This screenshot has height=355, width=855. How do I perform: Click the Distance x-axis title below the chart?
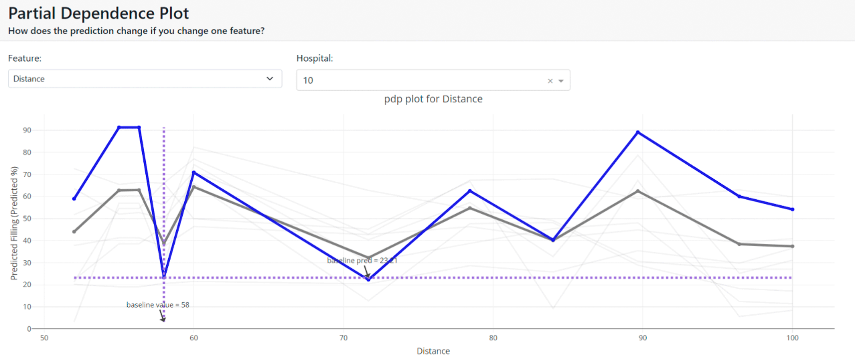pos(433,351)
